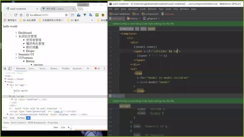Open WebStorm VCS menu
This screenshot has width=244, height=137.
[175, 9]
